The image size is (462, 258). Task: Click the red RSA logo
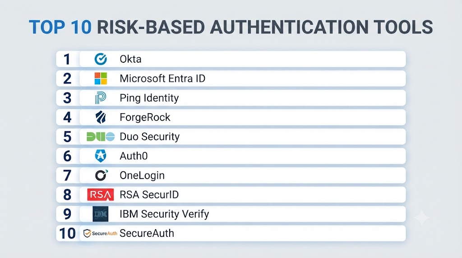[101, 195]
